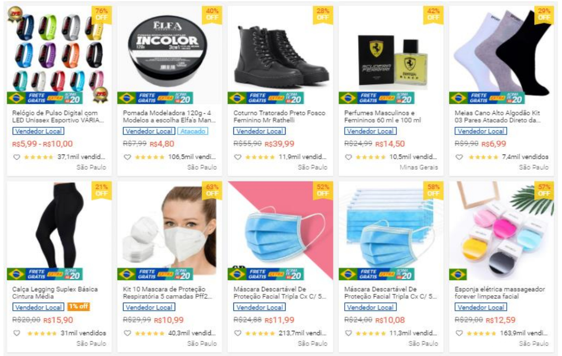
Task: Click the 1% off tag on legging
Action: pyautogui.click(x=78, y=307)
